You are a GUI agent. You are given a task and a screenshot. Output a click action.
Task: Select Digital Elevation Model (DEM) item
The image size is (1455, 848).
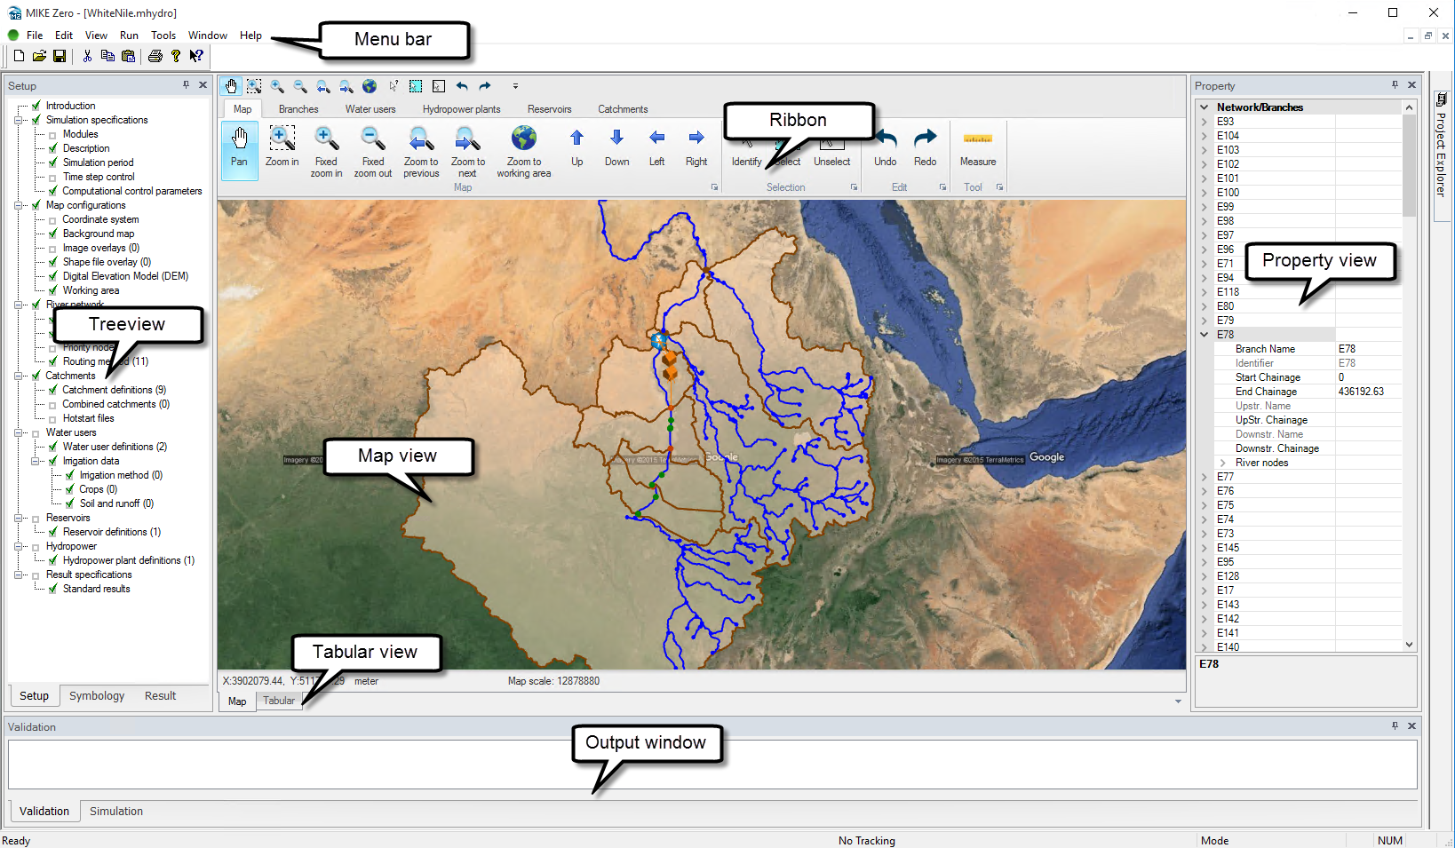click(125, 276)
